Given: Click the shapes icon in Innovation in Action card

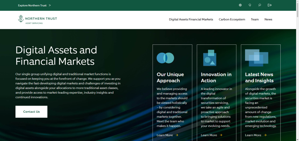Looking at the screenshot, I should click(210, 58).
